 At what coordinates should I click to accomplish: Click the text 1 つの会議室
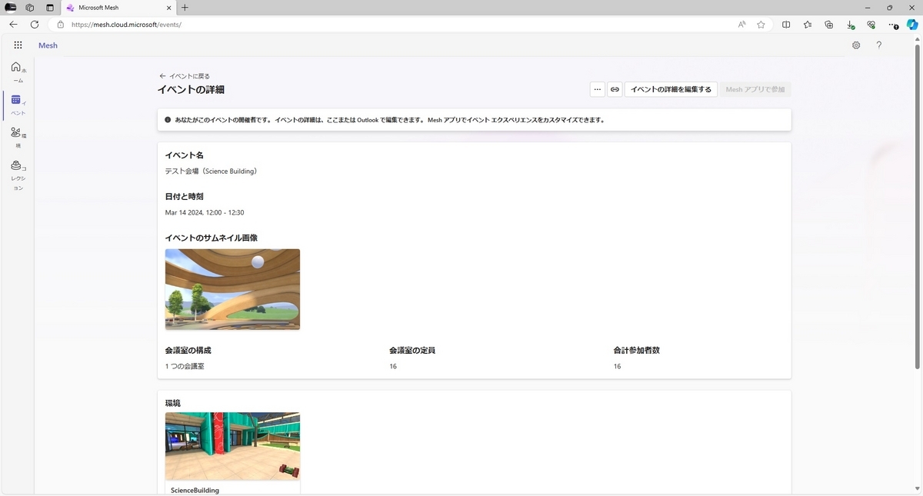point(185,366)
